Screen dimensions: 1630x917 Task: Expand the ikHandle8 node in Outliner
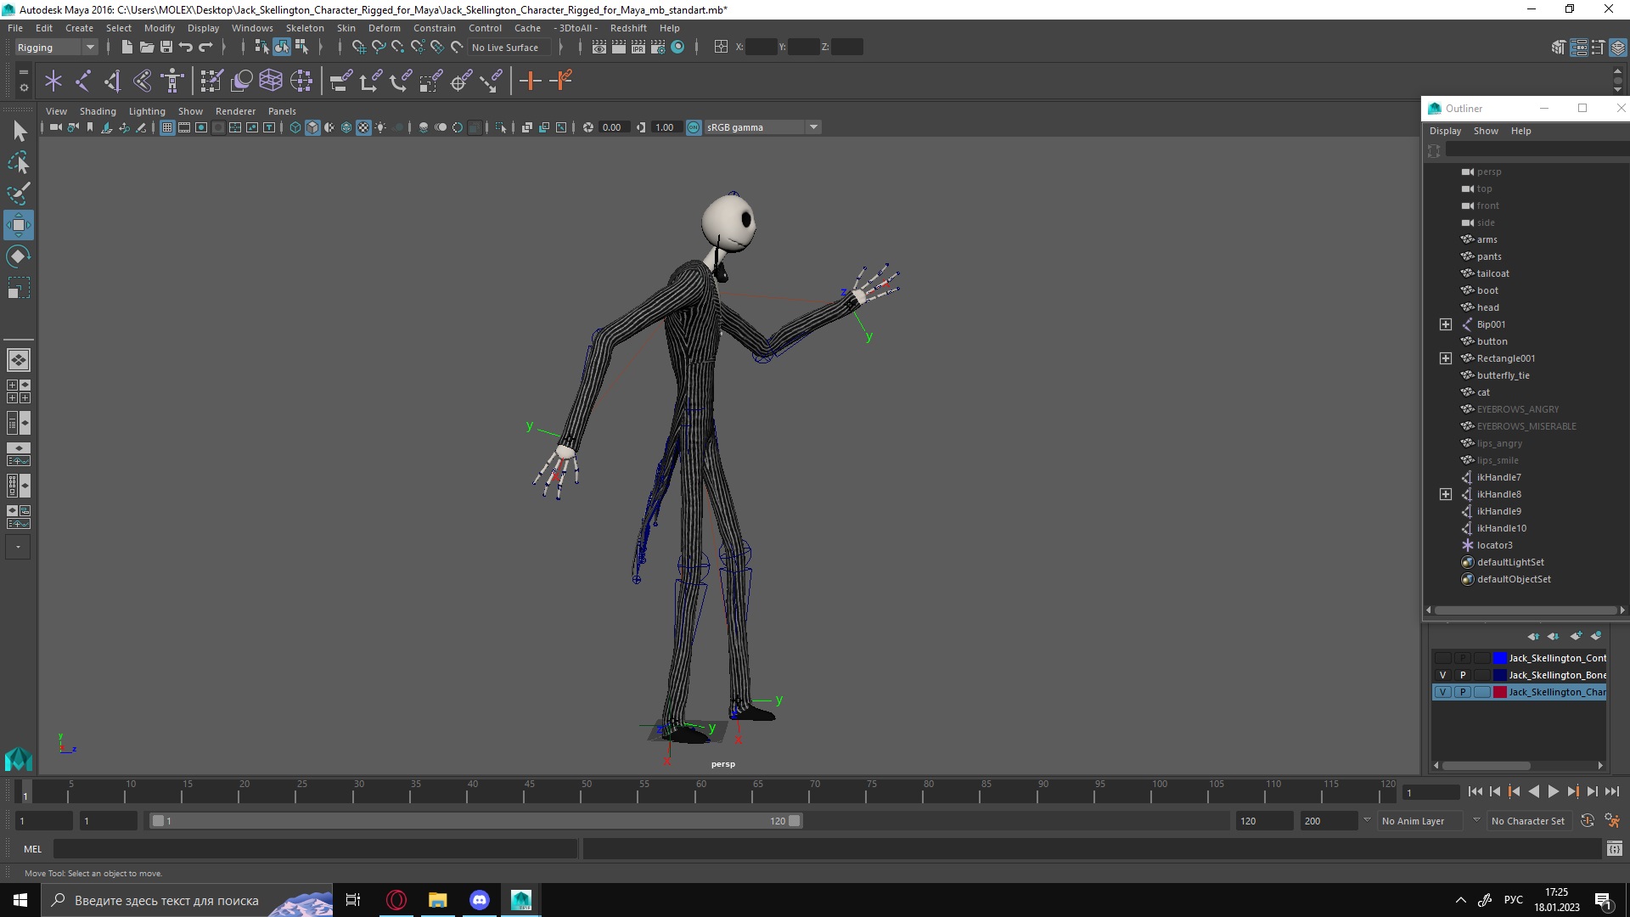(x=1446, y=494)
